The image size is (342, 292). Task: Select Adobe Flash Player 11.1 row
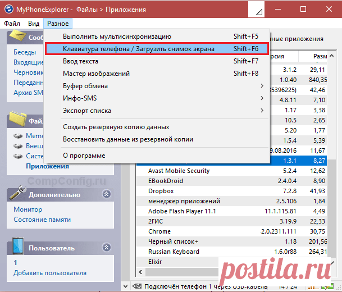[x=231, y=211]
